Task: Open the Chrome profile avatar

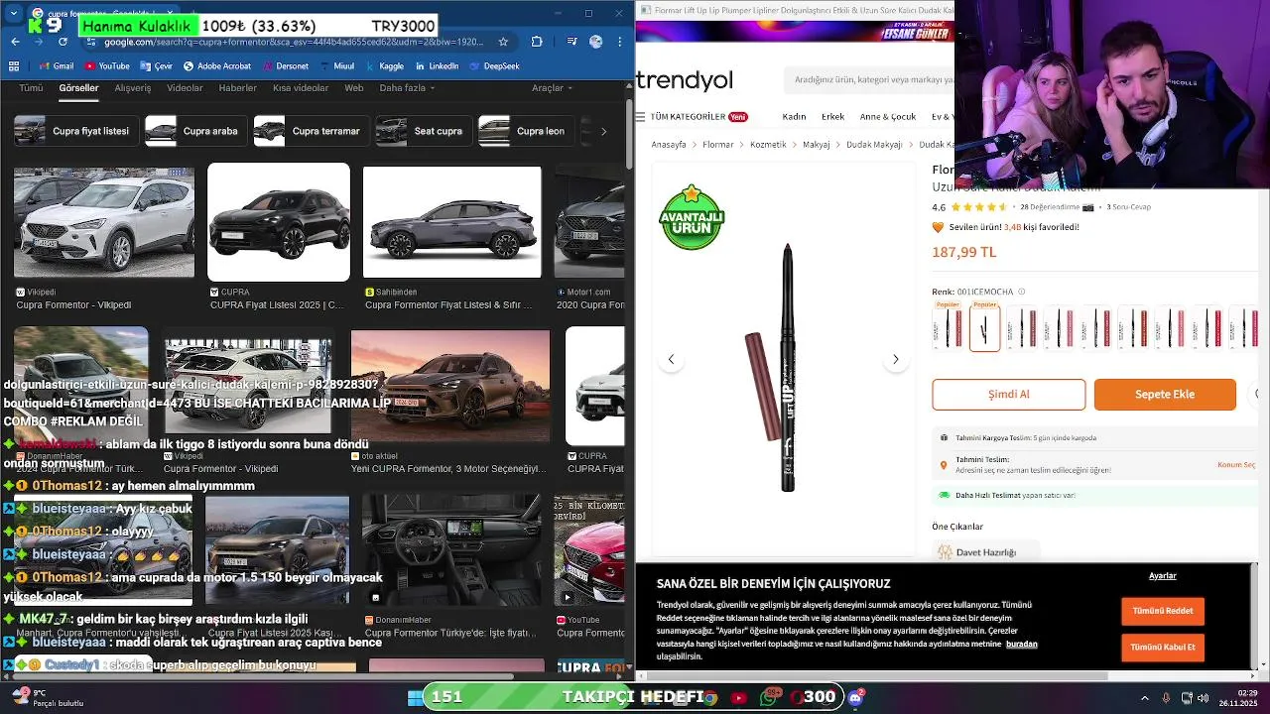Action: click(595, 42)
